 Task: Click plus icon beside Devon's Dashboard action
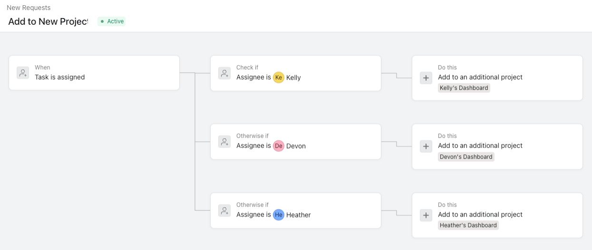pos(426,146)
